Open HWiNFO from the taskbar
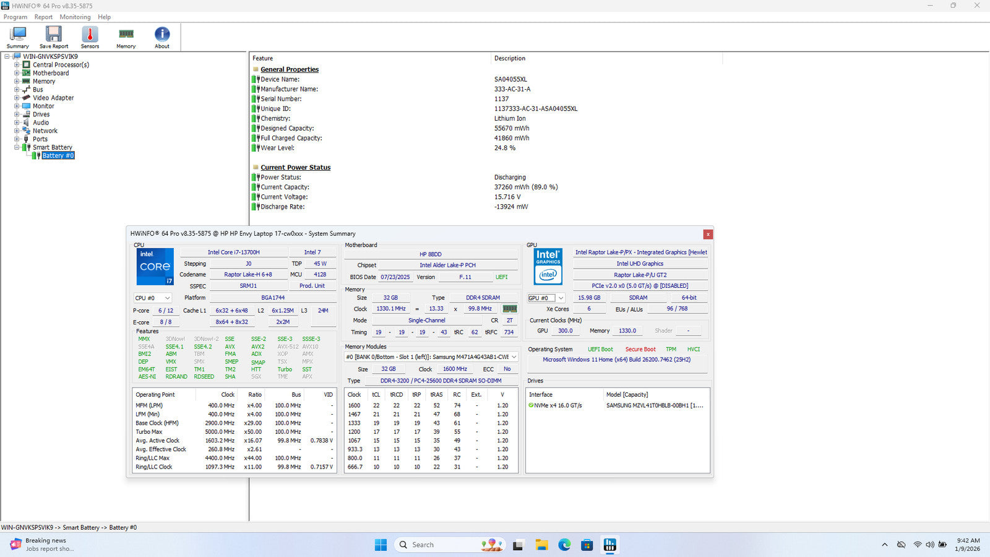The image size is (990, 557). [609, 545]
